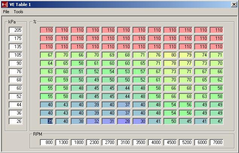This screenshot has width=239, height=153.
Task: Select the 30 cell in the 26 kPa row
Action: [x=139, y=121]
